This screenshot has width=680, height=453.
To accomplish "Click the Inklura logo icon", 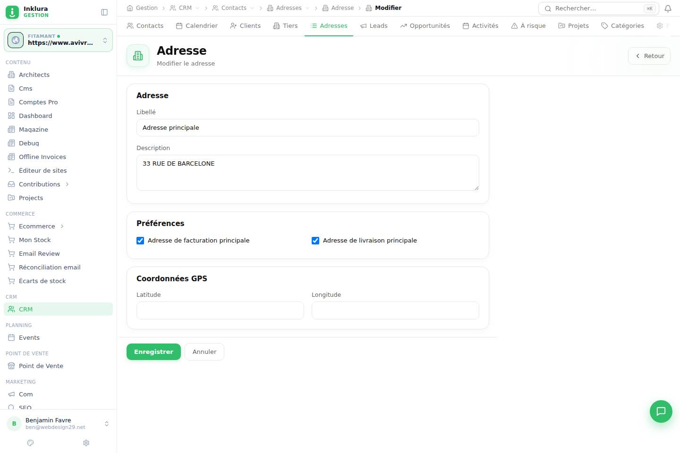I will click(12, 12).
